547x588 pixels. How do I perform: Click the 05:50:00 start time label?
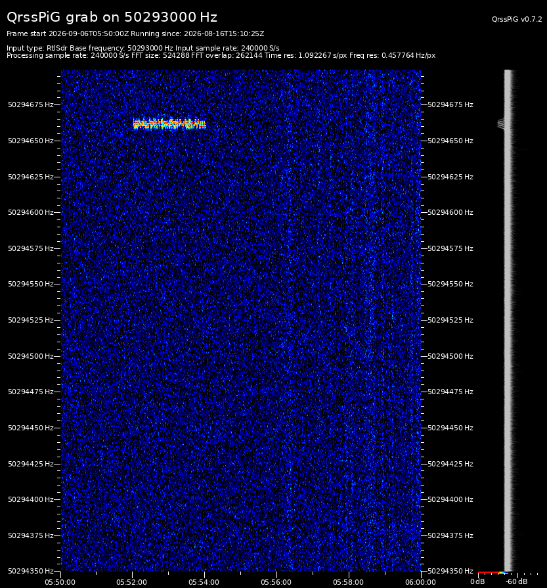(x=60, y=582)
